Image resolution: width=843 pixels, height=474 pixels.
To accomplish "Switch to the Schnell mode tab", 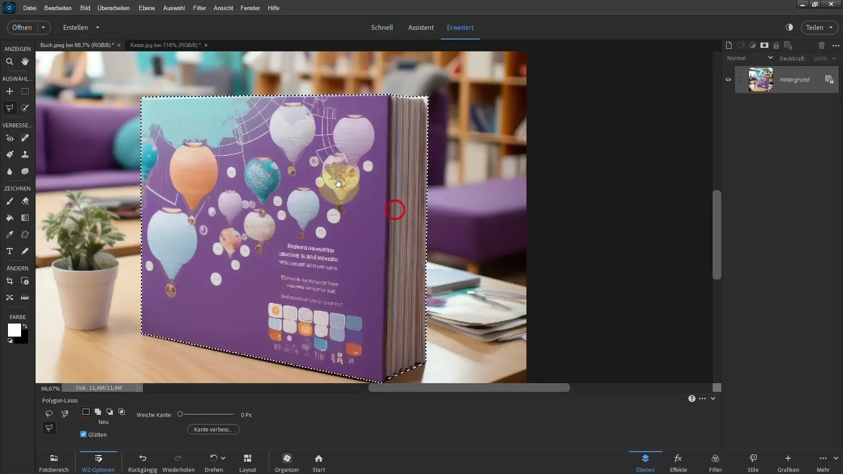I will pos(382,27).
